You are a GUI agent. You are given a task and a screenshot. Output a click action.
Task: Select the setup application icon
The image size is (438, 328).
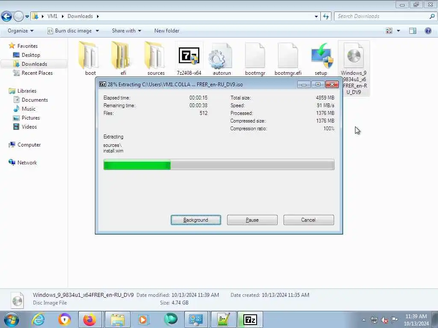coord(321,58)
